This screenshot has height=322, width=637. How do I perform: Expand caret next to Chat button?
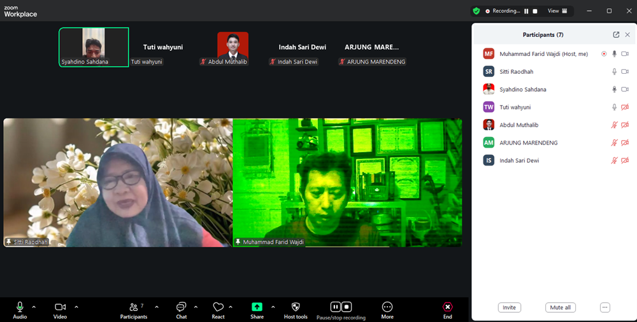196,307
